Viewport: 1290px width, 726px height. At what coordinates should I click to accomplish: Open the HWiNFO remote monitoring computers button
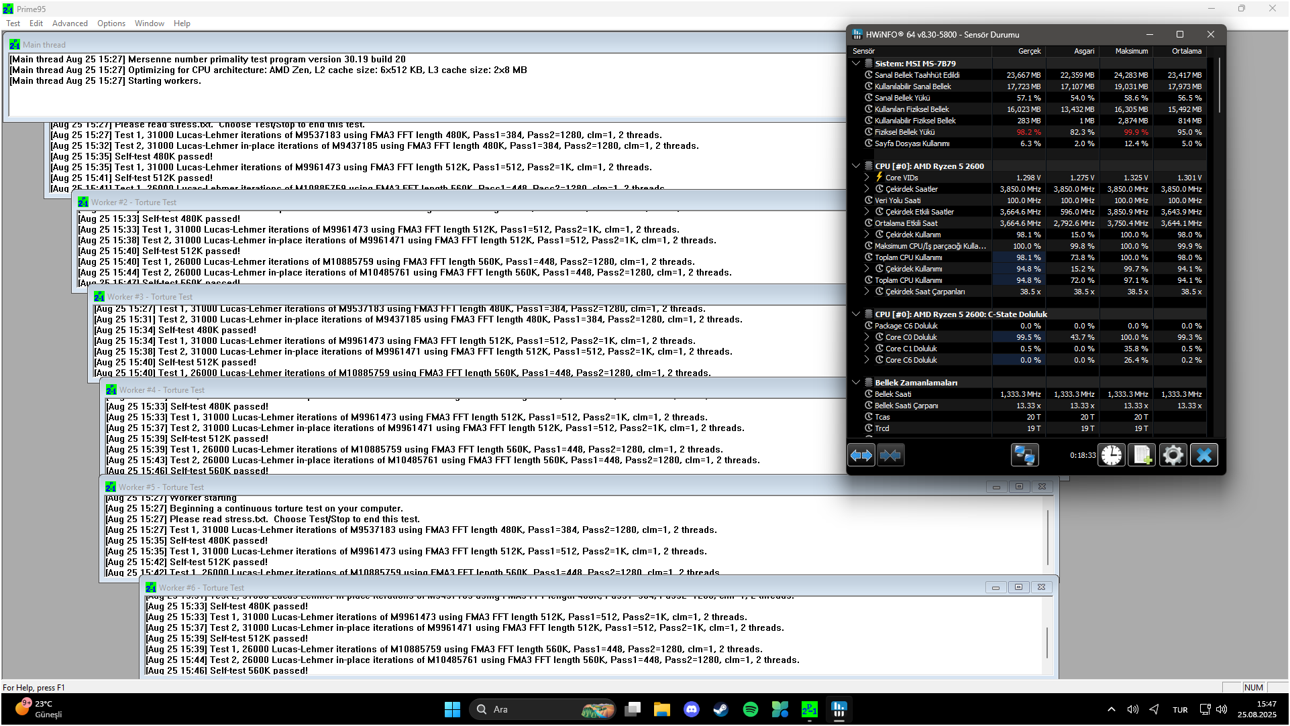[1024, 456]
